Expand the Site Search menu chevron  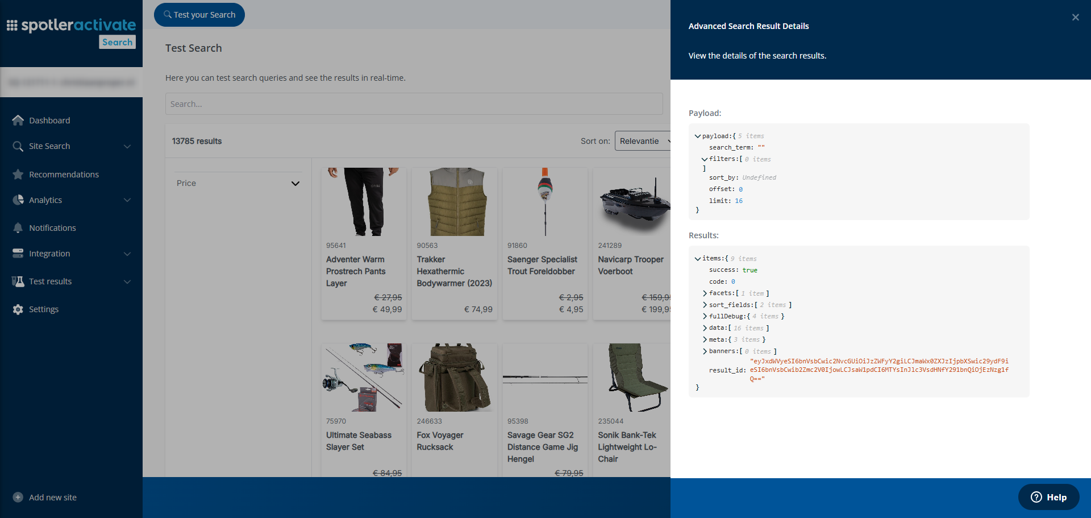pos(127,146)
